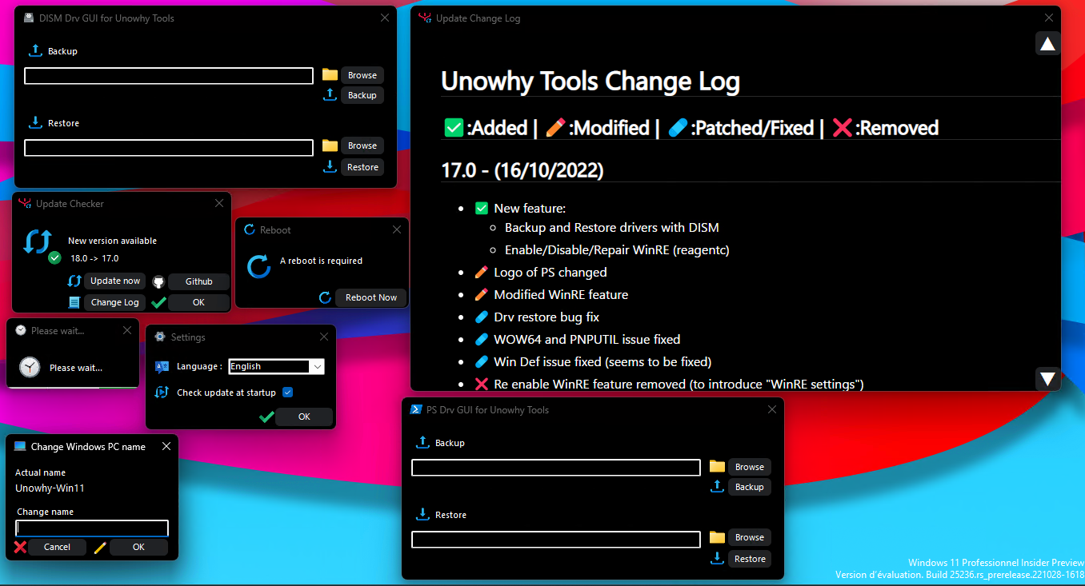Click the GitHub cat logo icon
This screenshot has width=1085, height=586.
(158, 281)
